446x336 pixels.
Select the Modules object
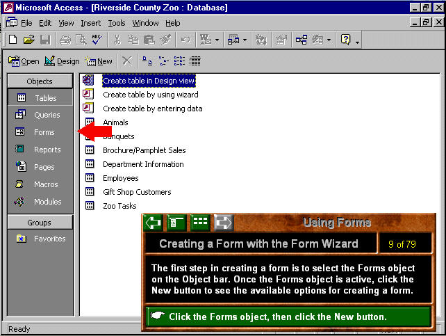(40, 202)
